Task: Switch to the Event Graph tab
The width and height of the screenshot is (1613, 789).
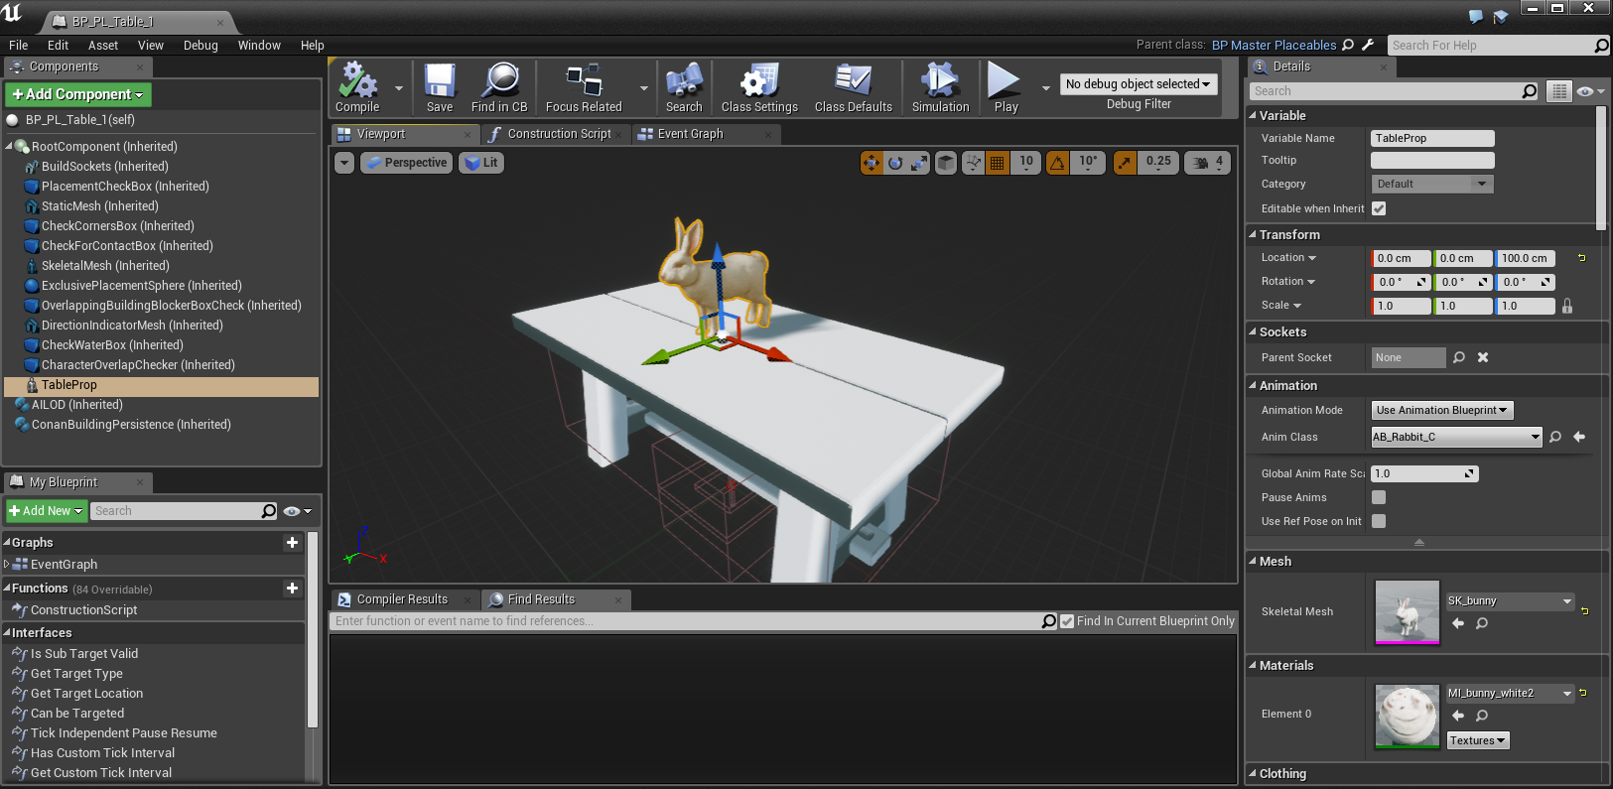Action: tap(691, 134)
